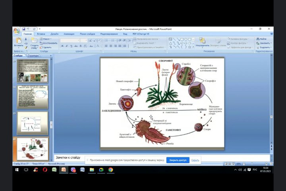The image size is (286, 191).
Task: Click the Закрыть доступ button
Action: [178, 160]
